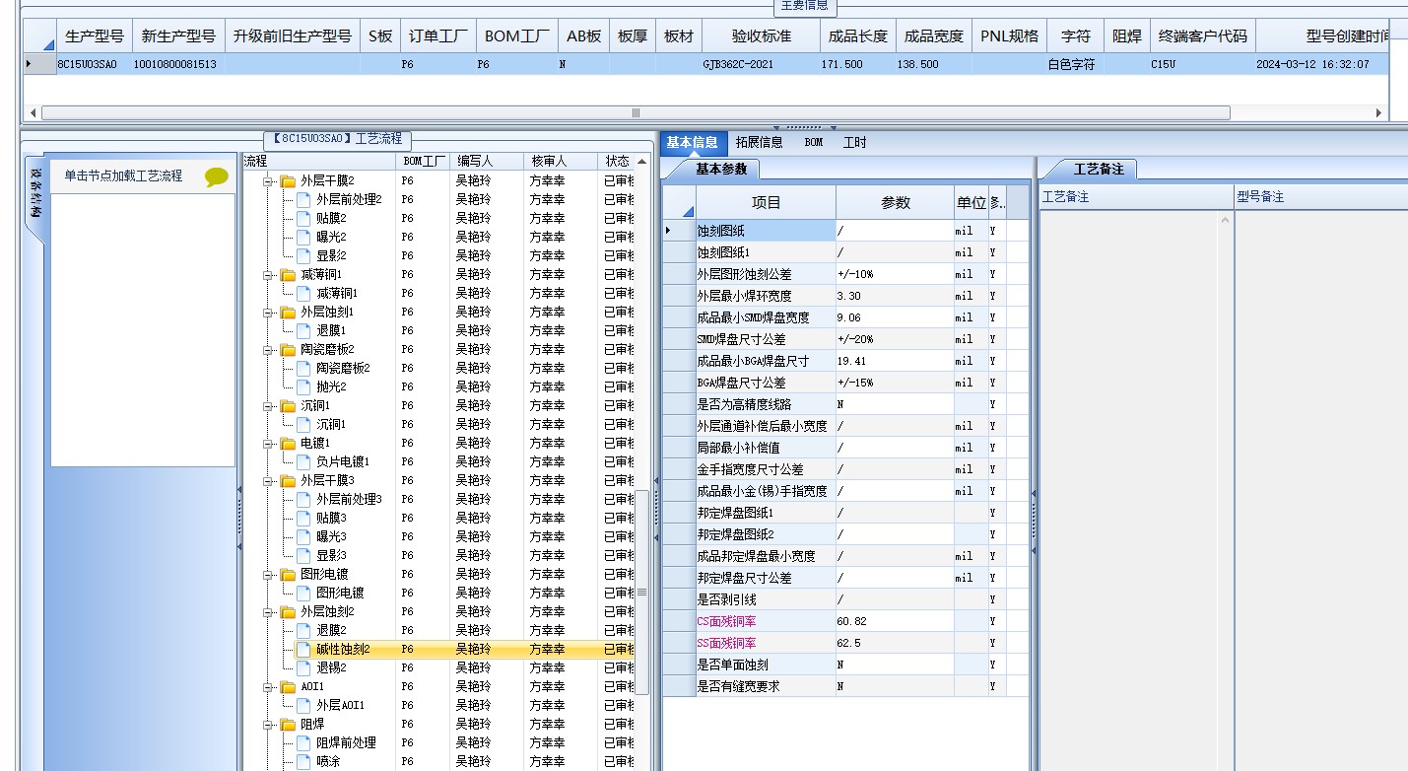The image size is (1408, 771).
Task: Click the folder icon of 外层蚀刻1
Action: (x=288, y=313)
